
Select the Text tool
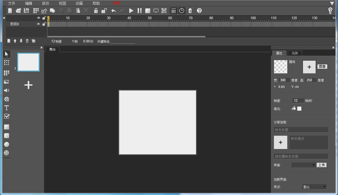point(7,108)
